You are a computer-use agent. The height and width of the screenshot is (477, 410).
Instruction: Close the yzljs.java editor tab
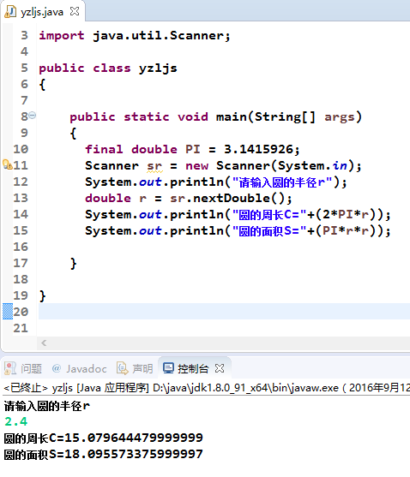click(x=75, y=11)
